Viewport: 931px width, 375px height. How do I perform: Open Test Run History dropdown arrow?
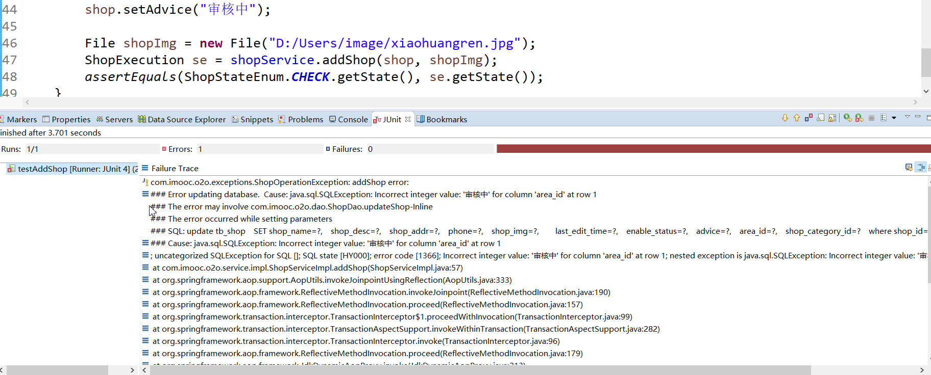point(894,118)
